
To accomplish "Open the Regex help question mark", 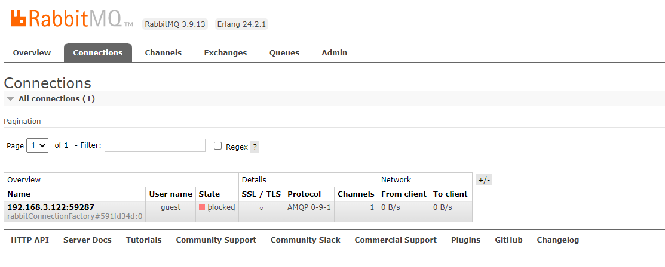I will (255, 147).
